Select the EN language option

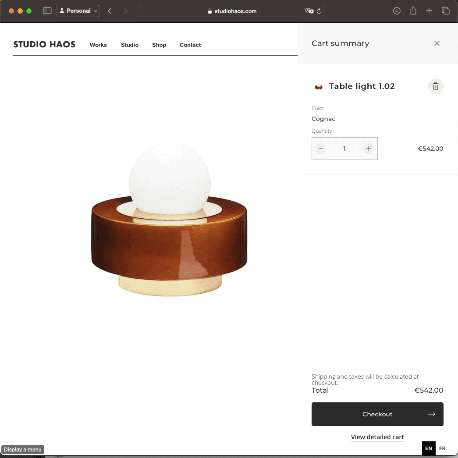coord(429,448)
